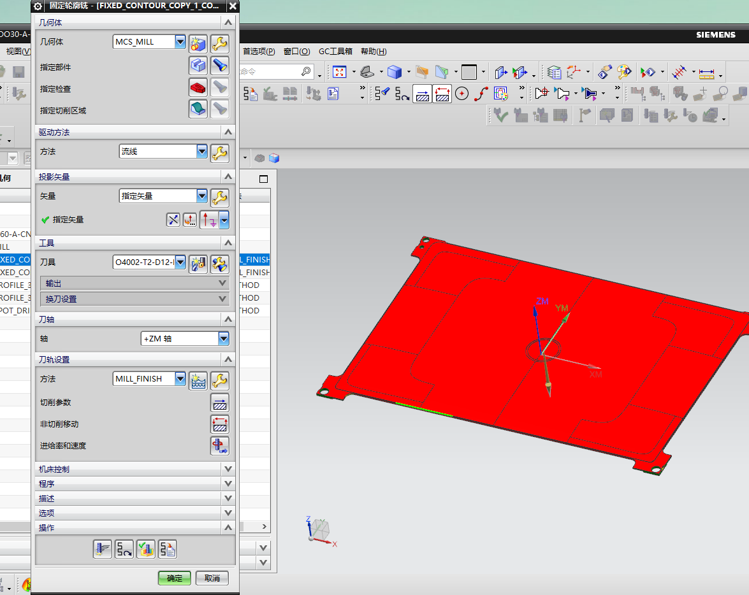Image resolution: width=749 pixels, height=595 pixels.
Task: Open the 视图(V) menu
Action: point(18,51)
